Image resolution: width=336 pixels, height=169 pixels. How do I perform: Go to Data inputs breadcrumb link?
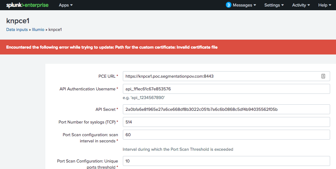[17, 30]
